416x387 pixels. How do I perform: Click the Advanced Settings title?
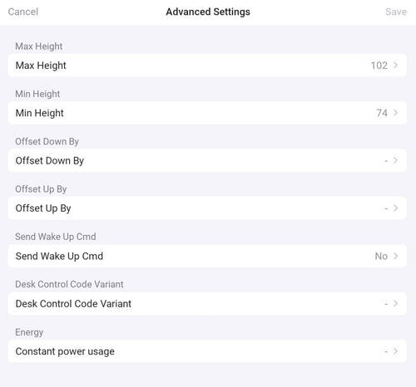click(x=208, y=12)
